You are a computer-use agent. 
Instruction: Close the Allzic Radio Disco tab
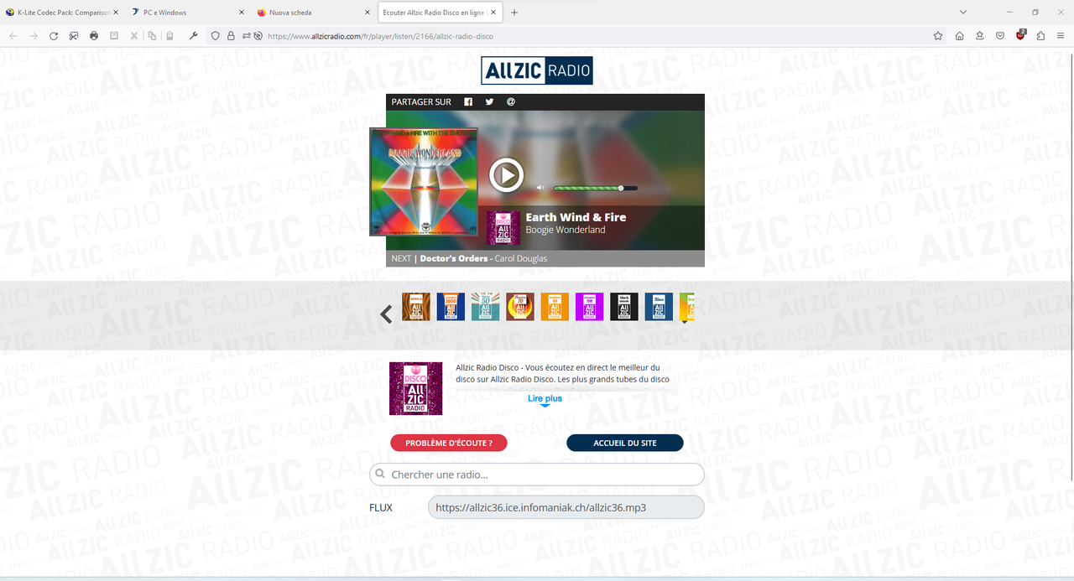click(493, 13)
